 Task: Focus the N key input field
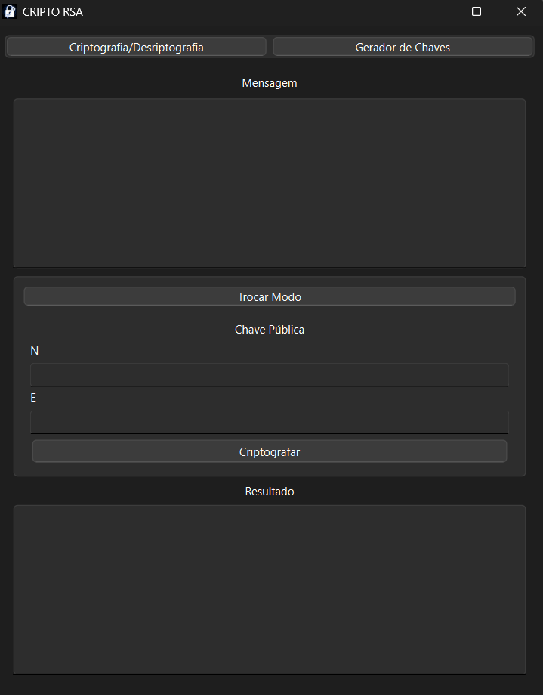coord(270,375)
